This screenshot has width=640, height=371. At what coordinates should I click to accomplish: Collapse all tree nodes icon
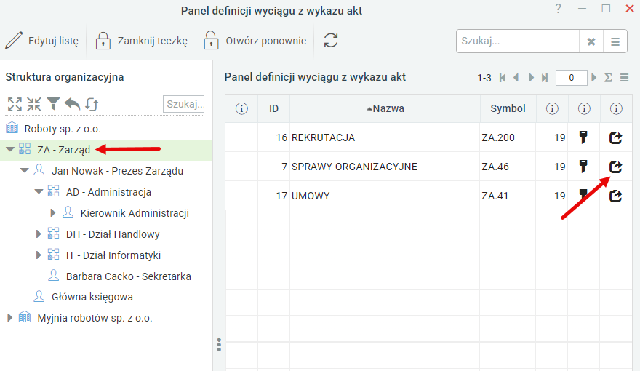pos(34,104)
